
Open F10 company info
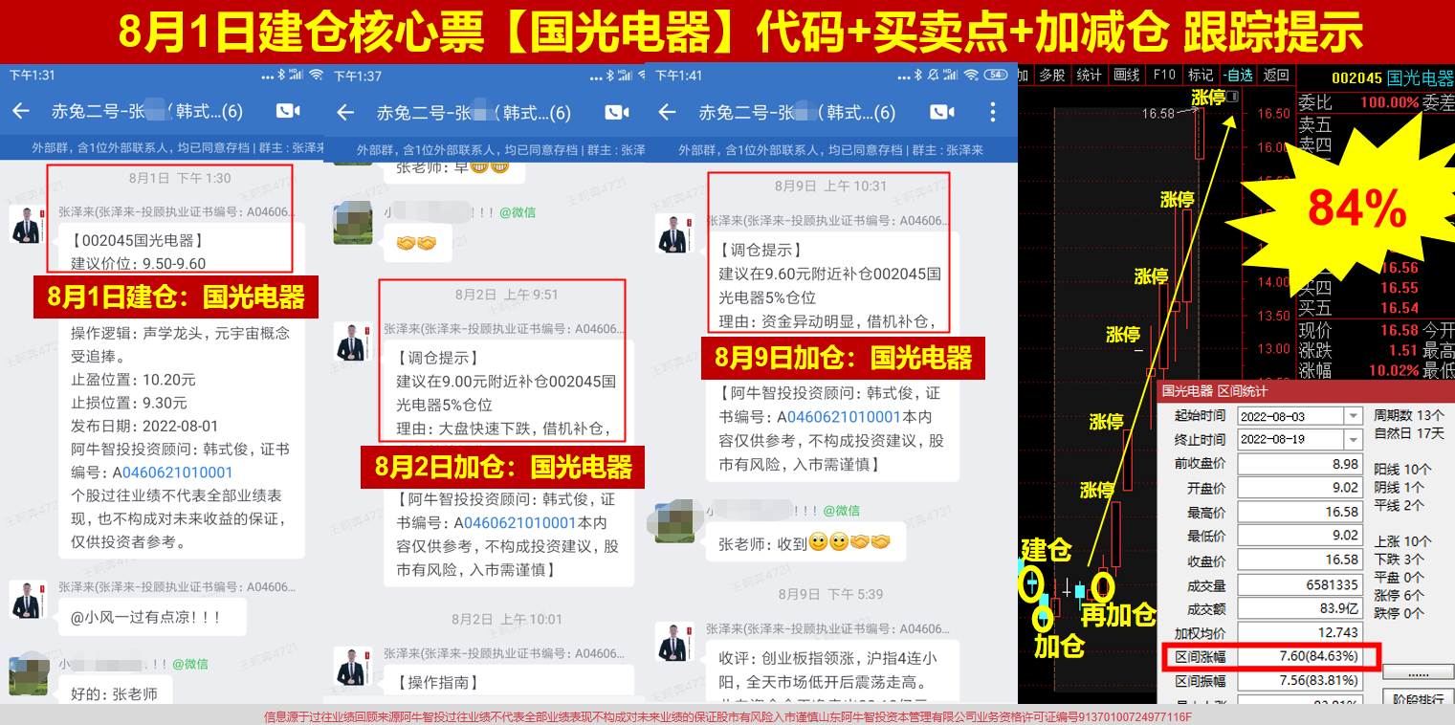[x=1164, y=75]
